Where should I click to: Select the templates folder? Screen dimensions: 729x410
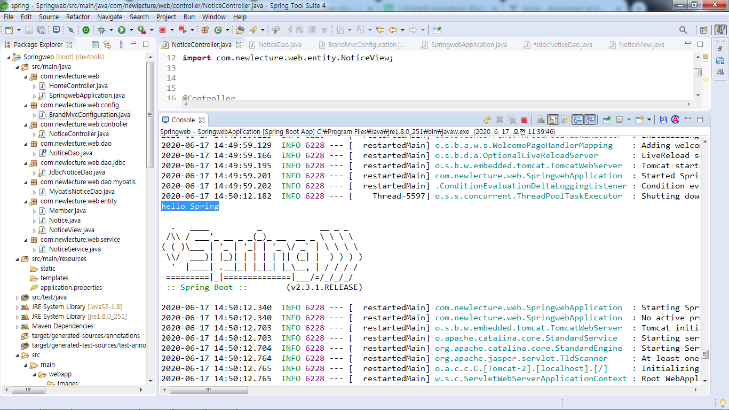tap(54, 278)
